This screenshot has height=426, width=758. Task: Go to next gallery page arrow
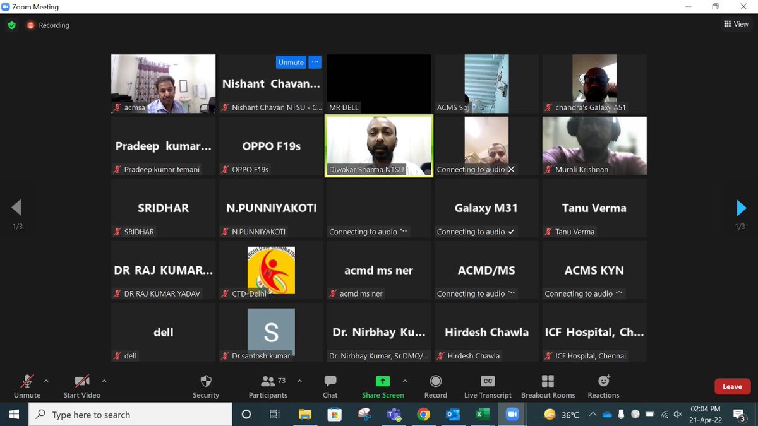[742, 208]
